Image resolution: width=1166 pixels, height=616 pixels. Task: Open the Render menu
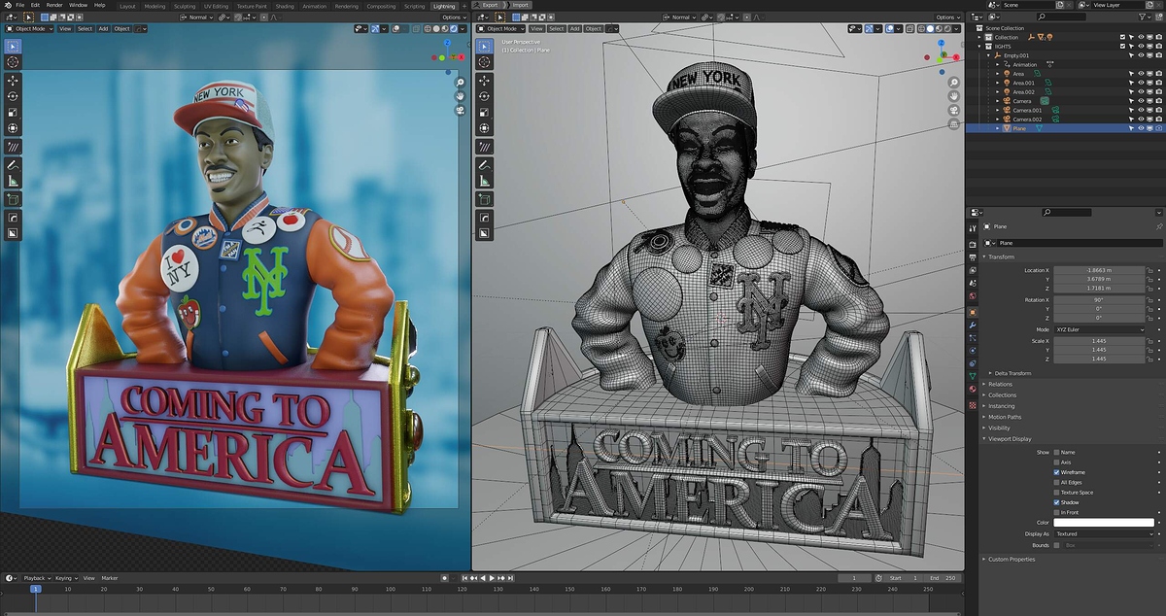click(54, 5)
